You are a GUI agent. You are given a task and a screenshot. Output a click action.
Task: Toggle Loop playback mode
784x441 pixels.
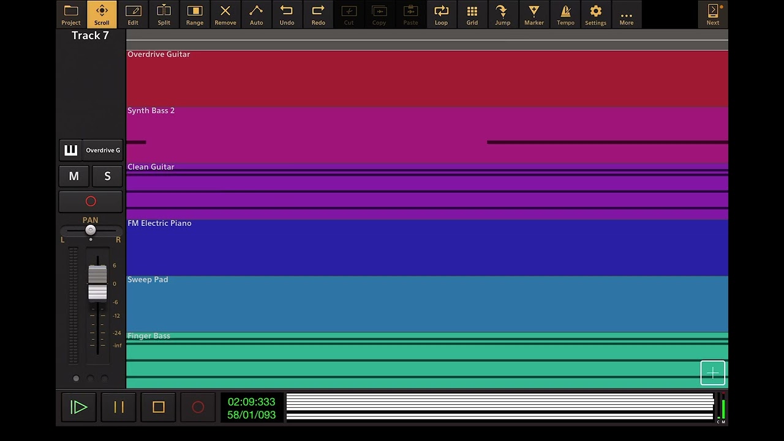tap(441, 15)
